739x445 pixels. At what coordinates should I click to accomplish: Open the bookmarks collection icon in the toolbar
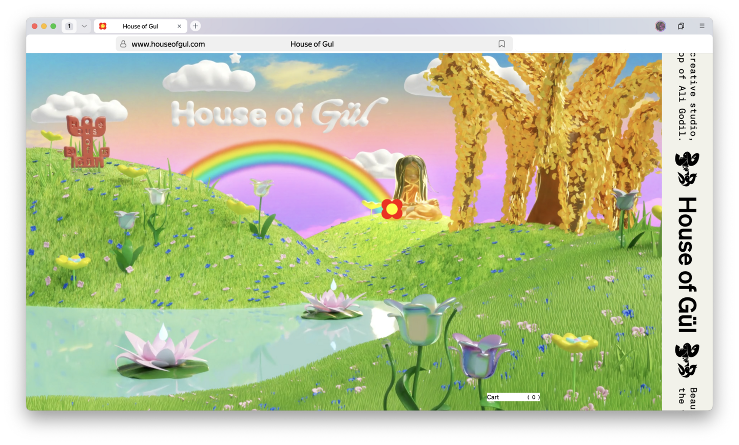681,26
